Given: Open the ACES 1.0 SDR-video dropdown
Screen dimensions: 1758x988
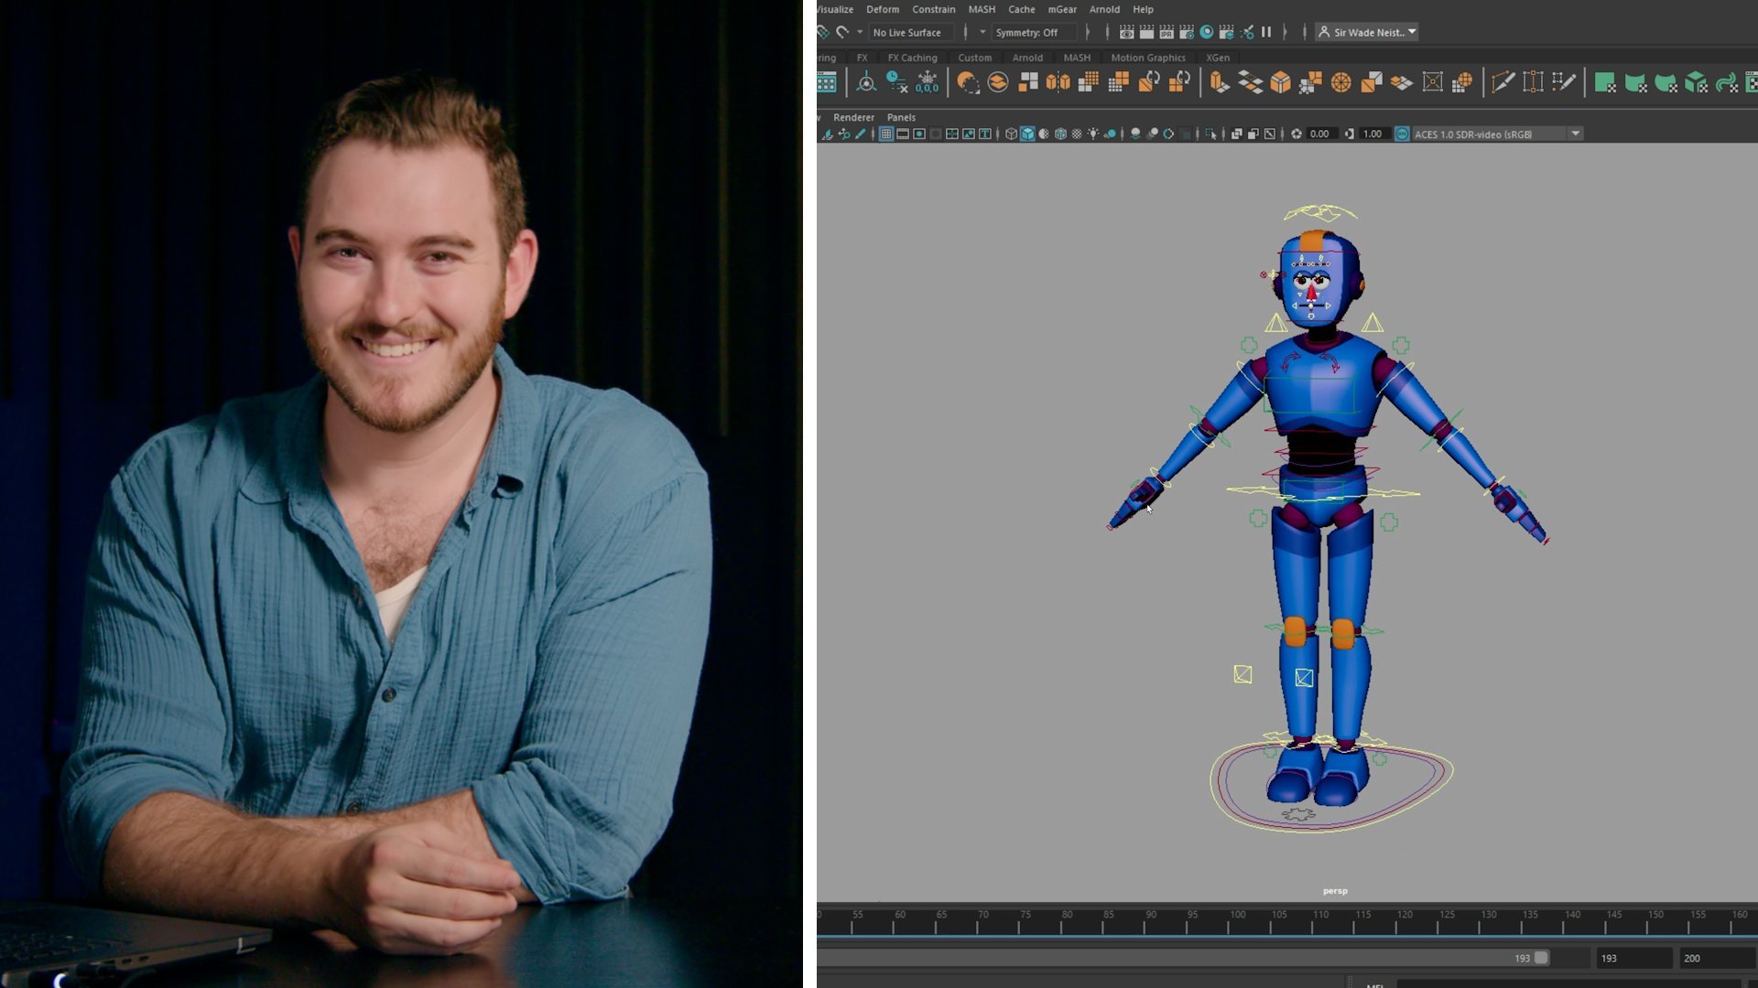Looking at the screenshot, I should (x=1575, y=134).
